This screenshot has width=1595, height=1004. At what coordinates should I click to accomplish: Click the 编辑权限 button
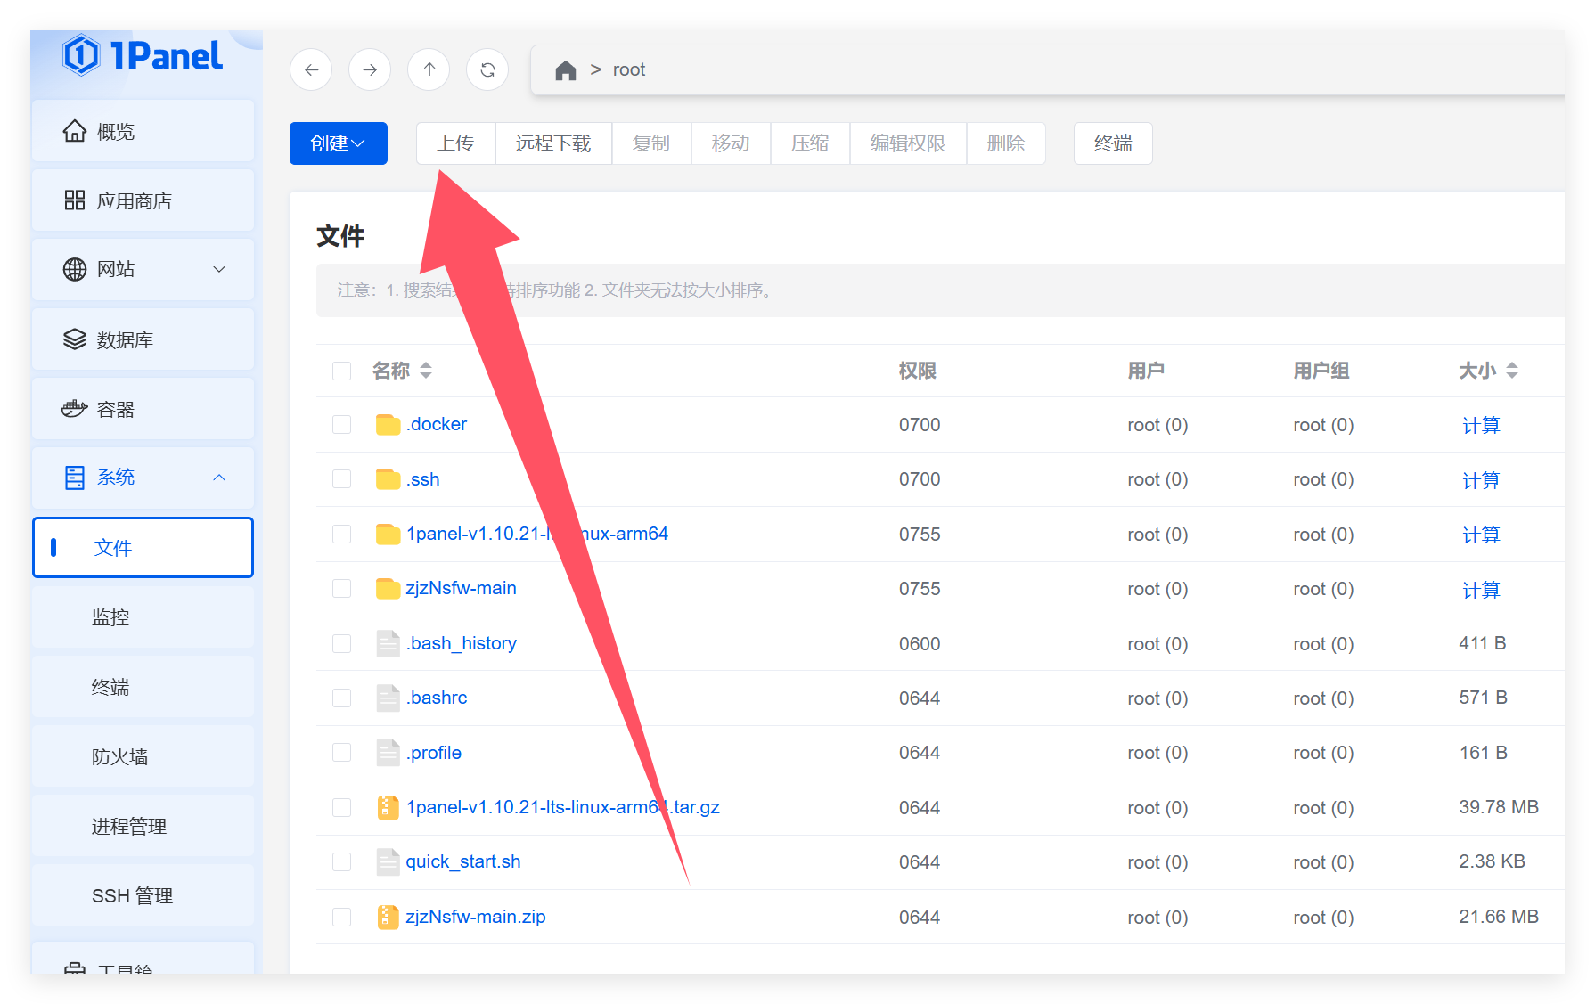coord(908,143)
